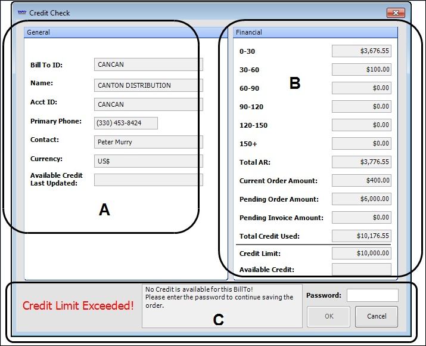
Task: Click the 30-60 amount field $100.00
Action: [x=362, y=70]
